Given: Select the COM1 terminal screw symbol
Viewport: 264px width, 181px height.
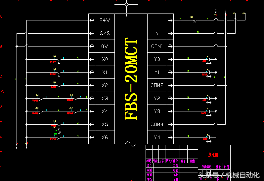Looking at the screenshot, I should (170, 46).
